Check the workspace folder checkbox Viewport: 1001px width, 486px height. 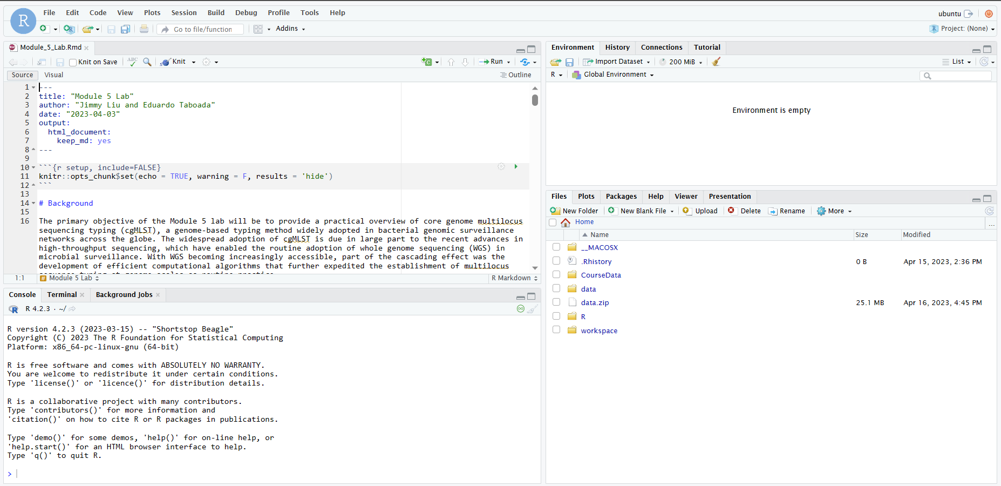pos(556,329)
